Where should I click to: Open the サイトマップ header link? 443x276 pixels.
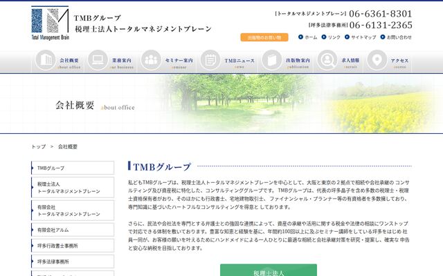click(363, 37)
